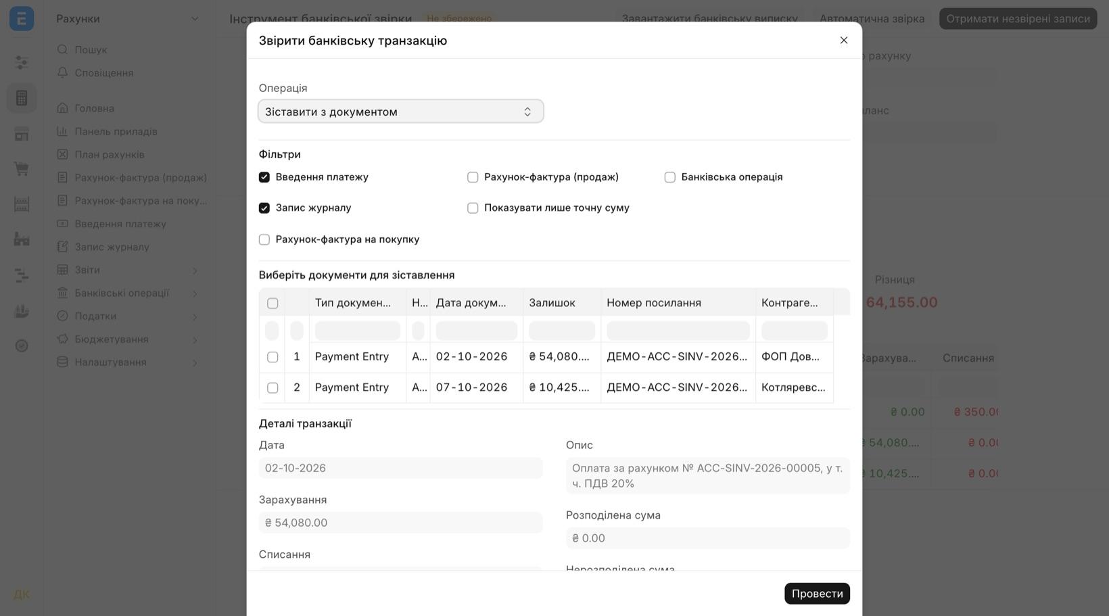Image resolution: width=1109 pixels, height=616 pixels.
Task: Select the row 2 checkbox dated 07-10-2026
Action: [x=273, y=388]
